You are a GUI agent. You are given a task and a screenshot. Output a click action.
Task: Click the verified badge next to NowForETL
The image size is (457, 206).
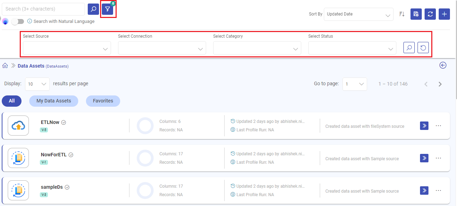[x=71, y=154]
